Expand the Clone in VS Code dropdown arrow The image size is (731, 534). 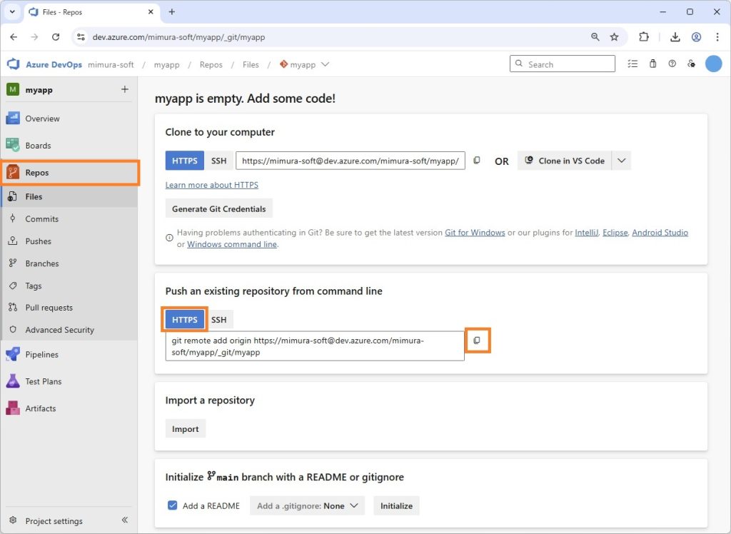(x=621, y=161)
